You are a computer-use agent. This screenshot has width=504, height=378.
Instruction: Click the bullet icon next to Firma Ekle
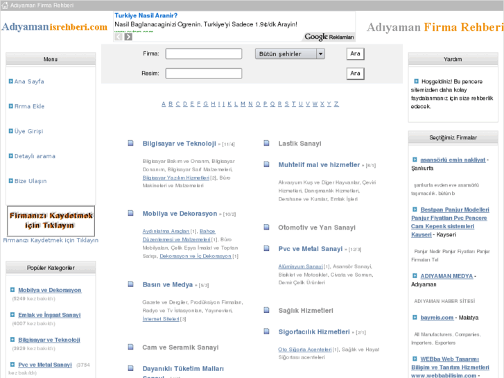(x=11, y=106)
